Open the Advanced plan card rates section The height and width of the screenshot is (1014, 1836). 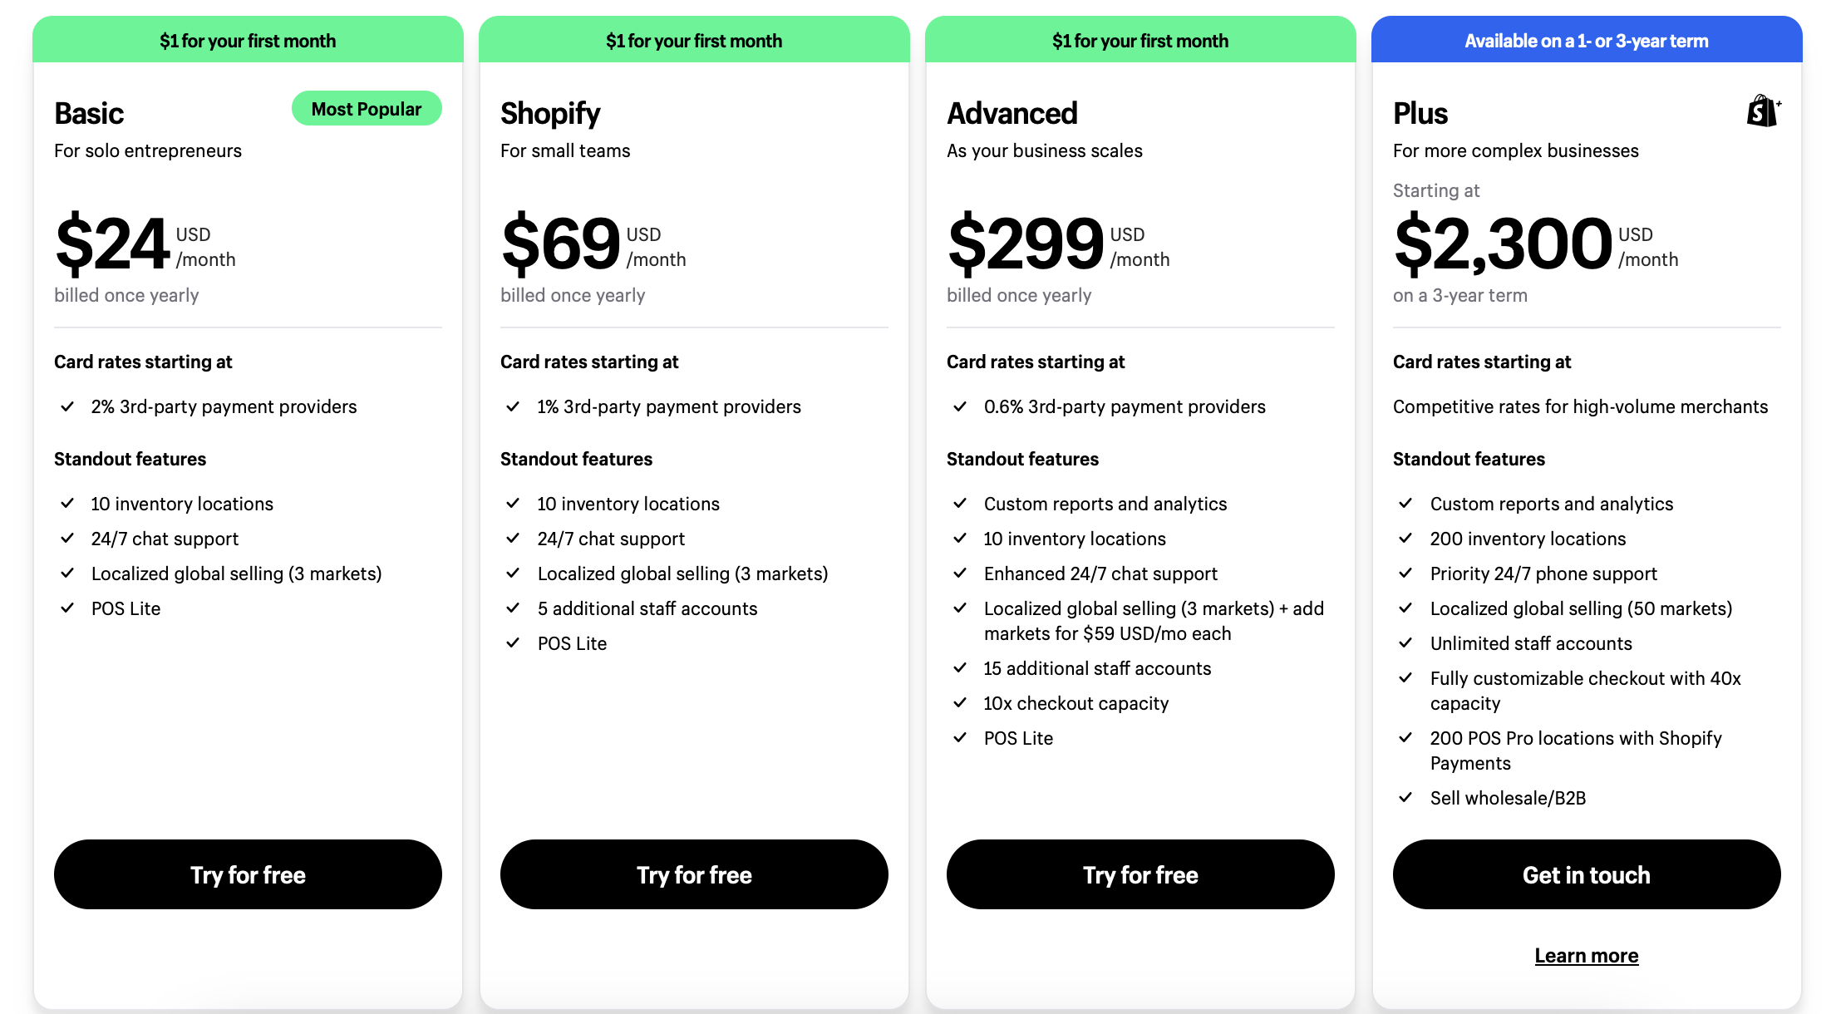[1036, 362]
